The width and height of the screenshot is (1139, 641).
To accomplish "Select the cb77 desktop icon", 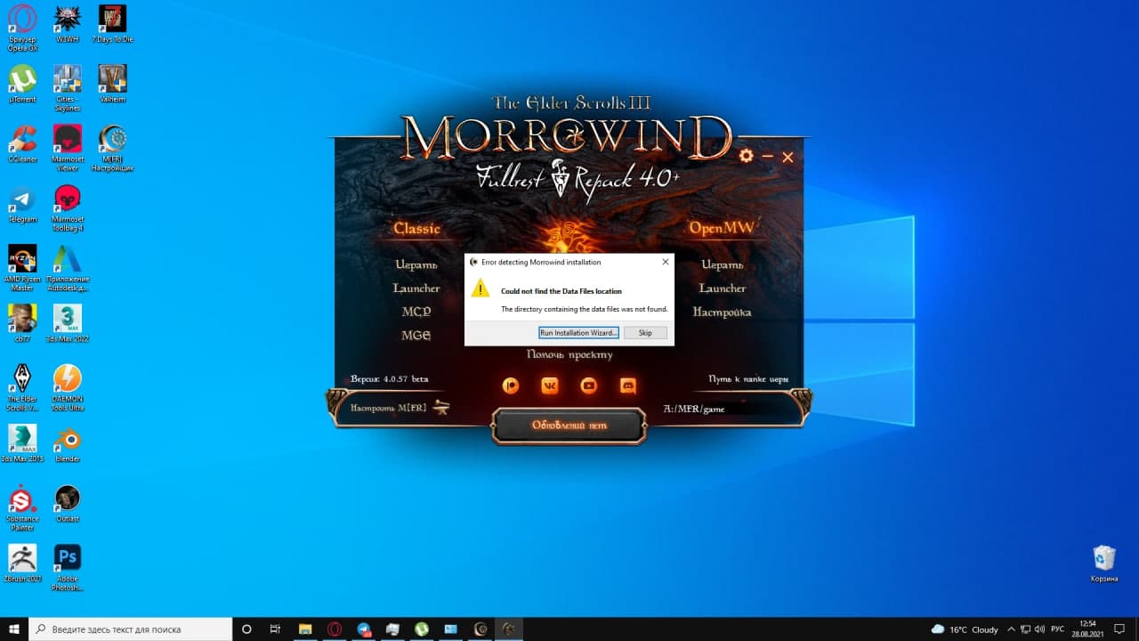I will [x=22, y=323].
